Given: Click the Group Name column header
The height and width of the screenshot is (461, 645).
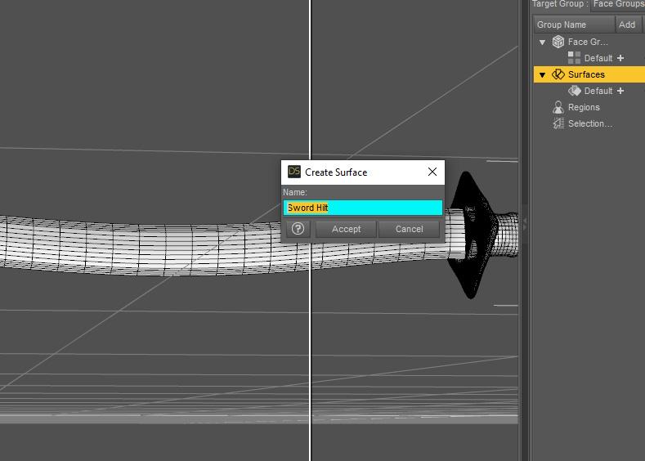Looking at the screenshot, I should [573, 25].
